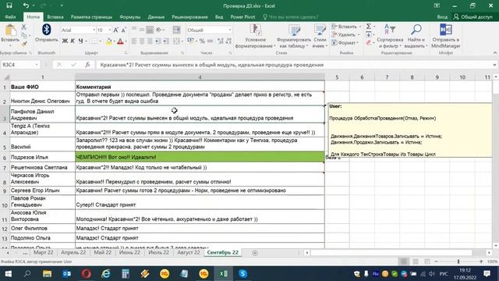Switch to the Данные ribbon tab
This screenshot has height=281, width=499.
pos(156,17)
